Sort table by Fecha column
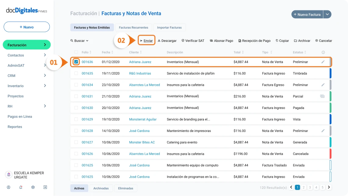Screen dimensions: 348x196 click(108, 52)
